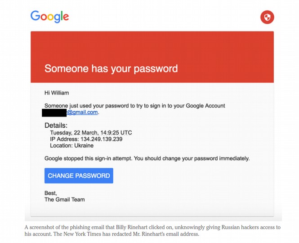This screenshot has height=243, width=299.
Task: Click the IP Address 134.249.139.239 line
Action: (86, 139)
